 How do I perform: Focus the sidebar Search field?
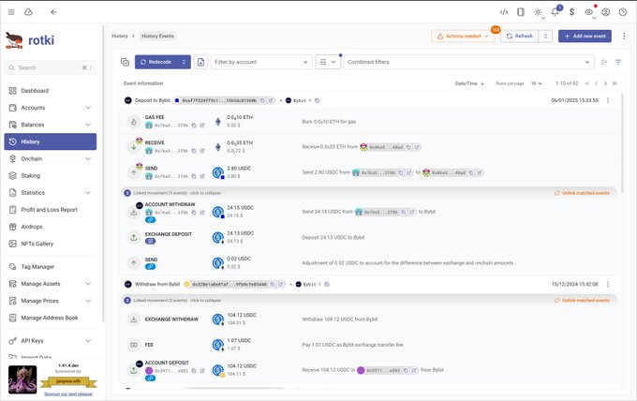tap(51, 67)
